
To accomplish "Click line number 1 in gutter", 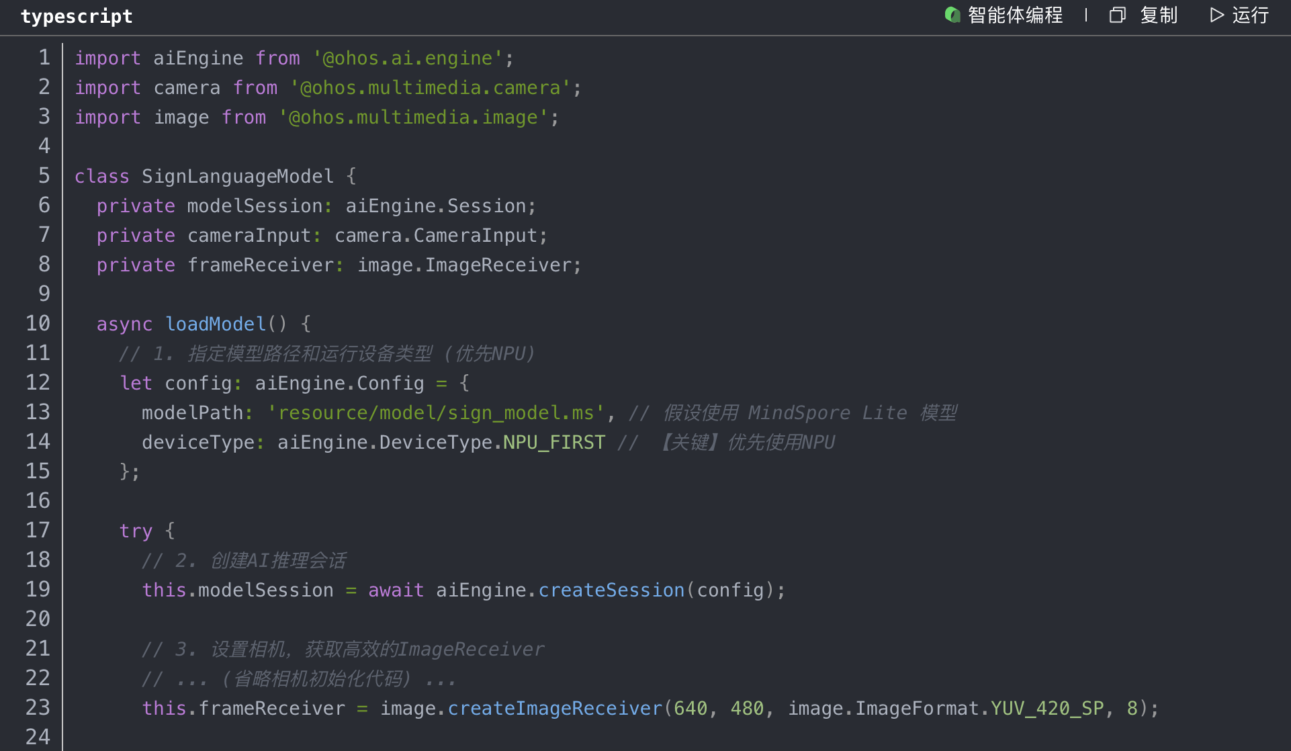I will [44, 58].
